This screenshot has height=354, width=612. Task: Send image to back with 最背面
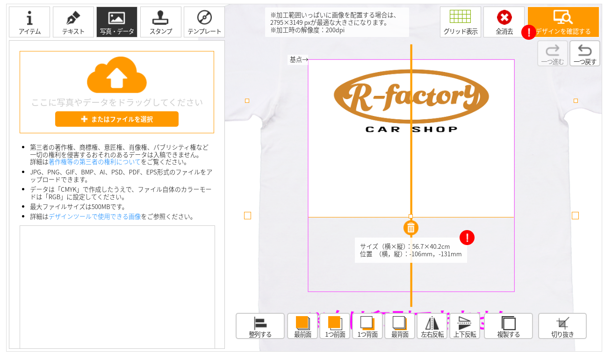(x=400, y=326)
